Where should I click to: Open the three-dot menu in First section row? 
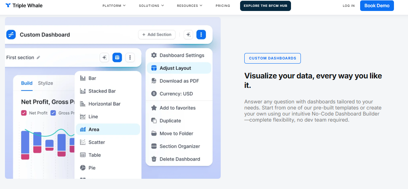point(130,58)
